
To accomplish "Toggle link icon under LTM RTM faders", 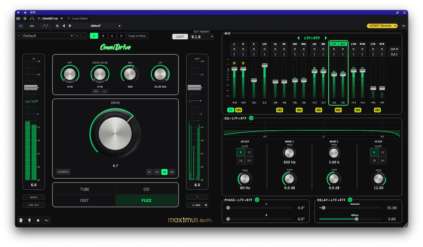I will point(358,110).
